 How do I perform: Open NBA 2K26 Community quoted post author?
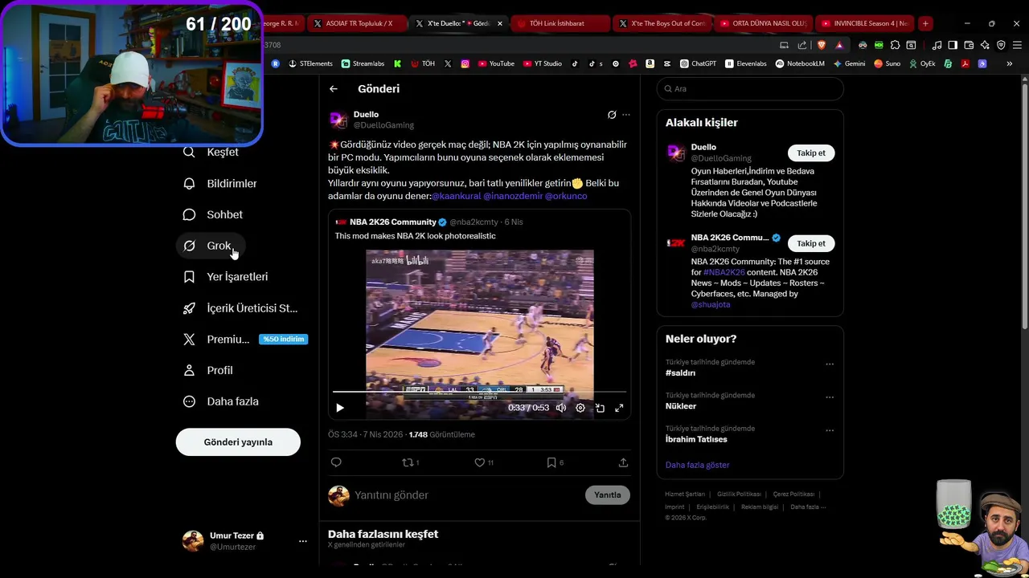(393, 222)
